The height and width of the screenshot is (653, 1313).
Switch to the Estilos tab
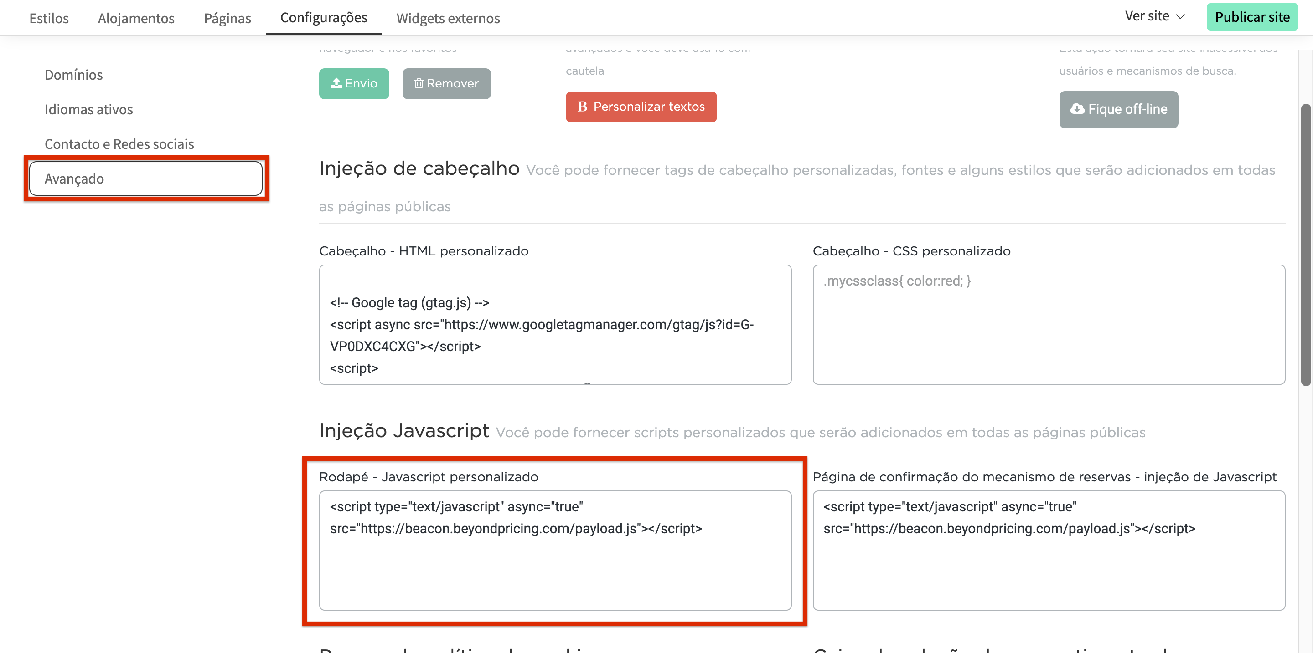coord(49,18)
